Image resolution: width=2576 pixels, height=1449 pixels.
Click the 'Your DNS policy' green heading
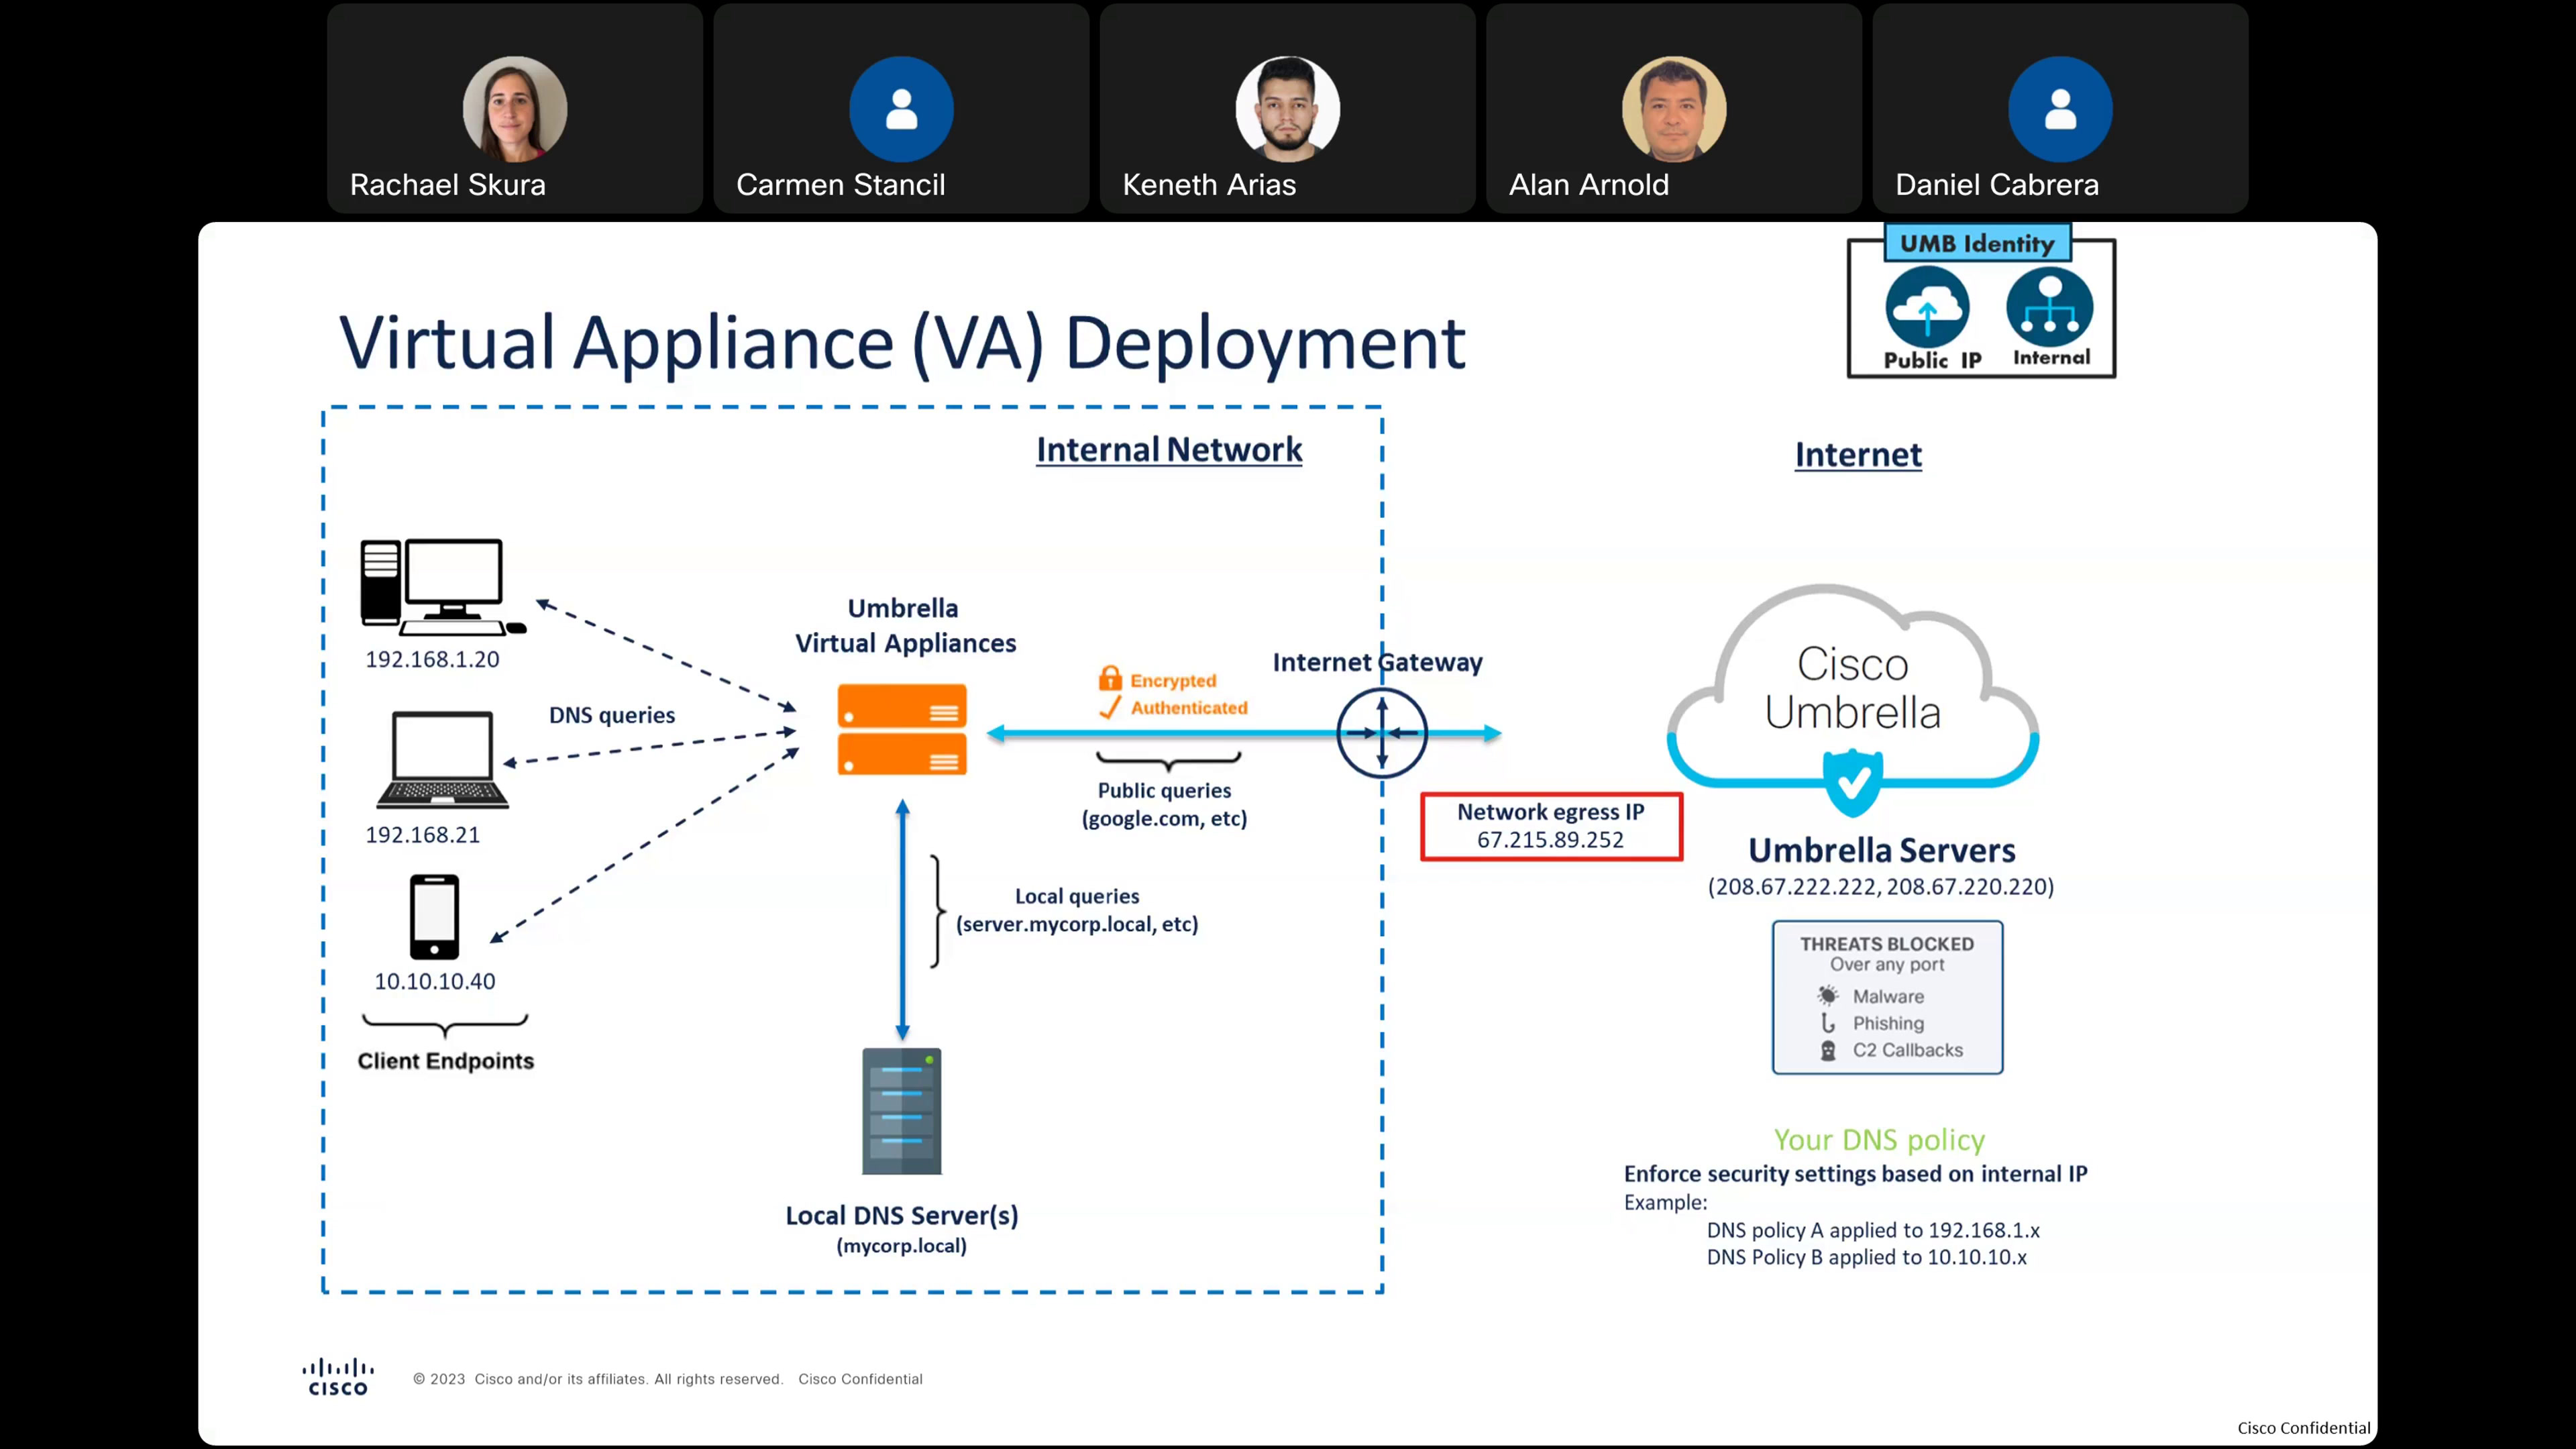pos(1879,1140)
